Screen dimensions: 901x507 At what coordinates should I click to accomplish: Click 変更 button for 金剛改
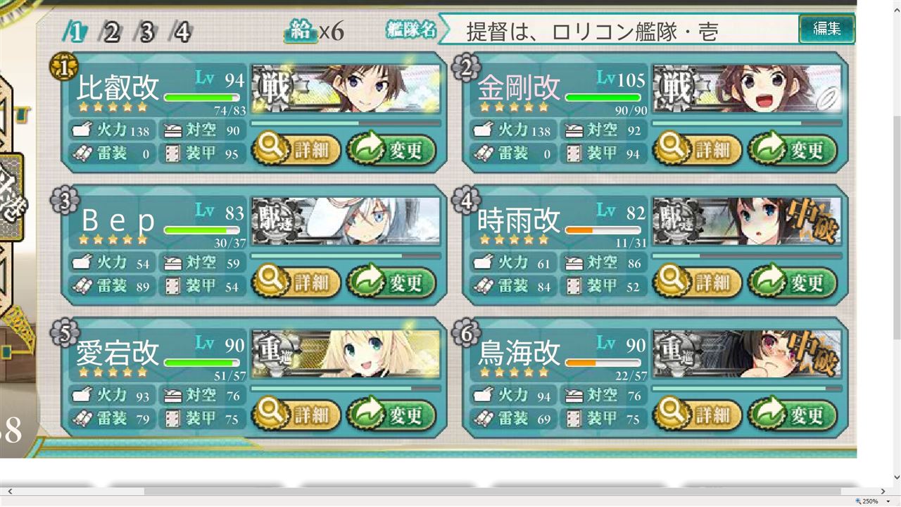tap(792, 150)
